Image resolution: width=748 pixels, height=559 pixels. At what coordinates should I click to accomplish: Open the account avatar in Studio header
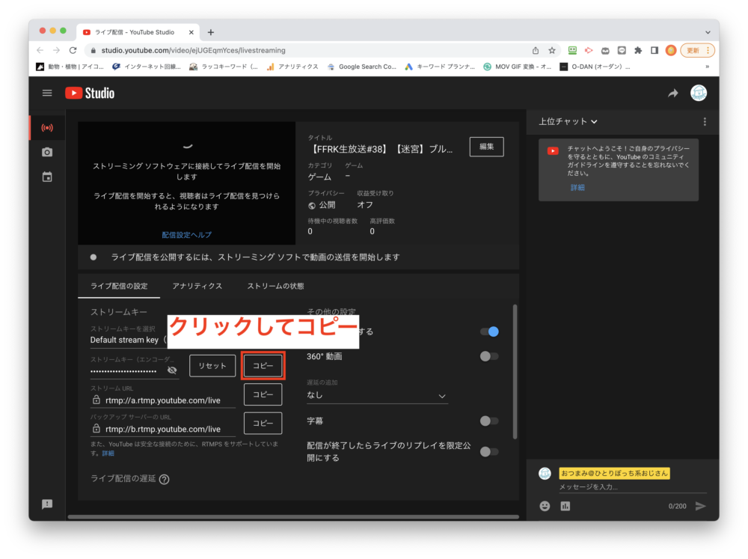pyautogui.click(x=699, y=93)
